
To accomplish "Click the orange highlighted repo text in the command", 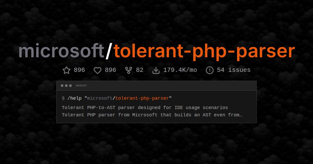I will 143,98.
